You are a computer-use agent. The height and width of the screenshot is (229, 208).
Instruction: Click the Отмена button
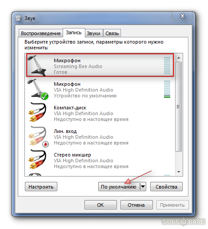click(x=136, y=205)
